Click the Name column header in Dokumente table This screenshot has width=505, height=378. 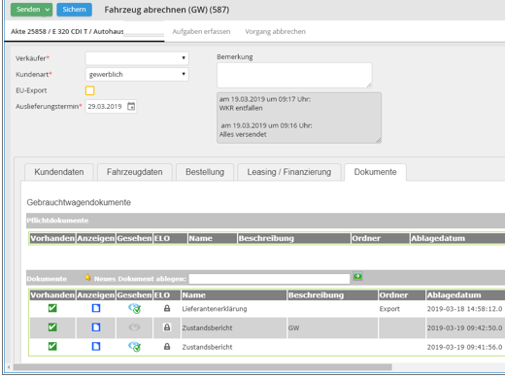pyautogui.click(x=234, y=295)
